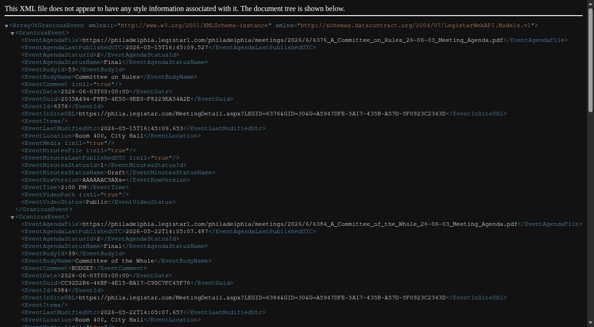The width and height of the screenshot is (594, 327).
Task: Click the Committee of the Whole agenda PDF URL
Action: (x=300, y=224)
